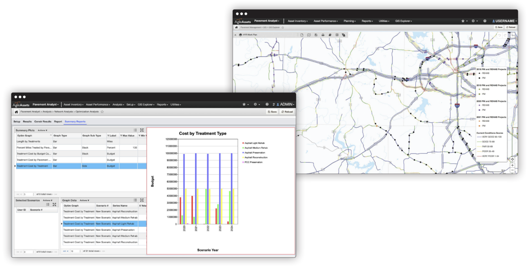Click the print icon in GIS map toolbar

point(323,35)
